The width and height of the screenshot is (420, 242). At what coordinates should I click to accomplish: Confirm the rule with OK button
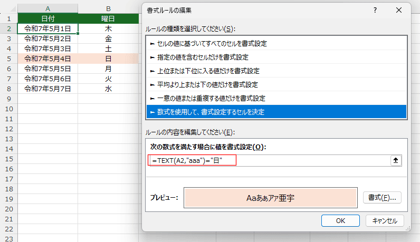340,220
